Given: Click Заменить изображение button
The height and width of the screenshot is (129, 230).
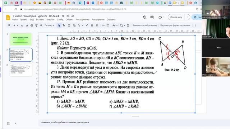Looking at the screenshot, I should click(x=144, y=25).
